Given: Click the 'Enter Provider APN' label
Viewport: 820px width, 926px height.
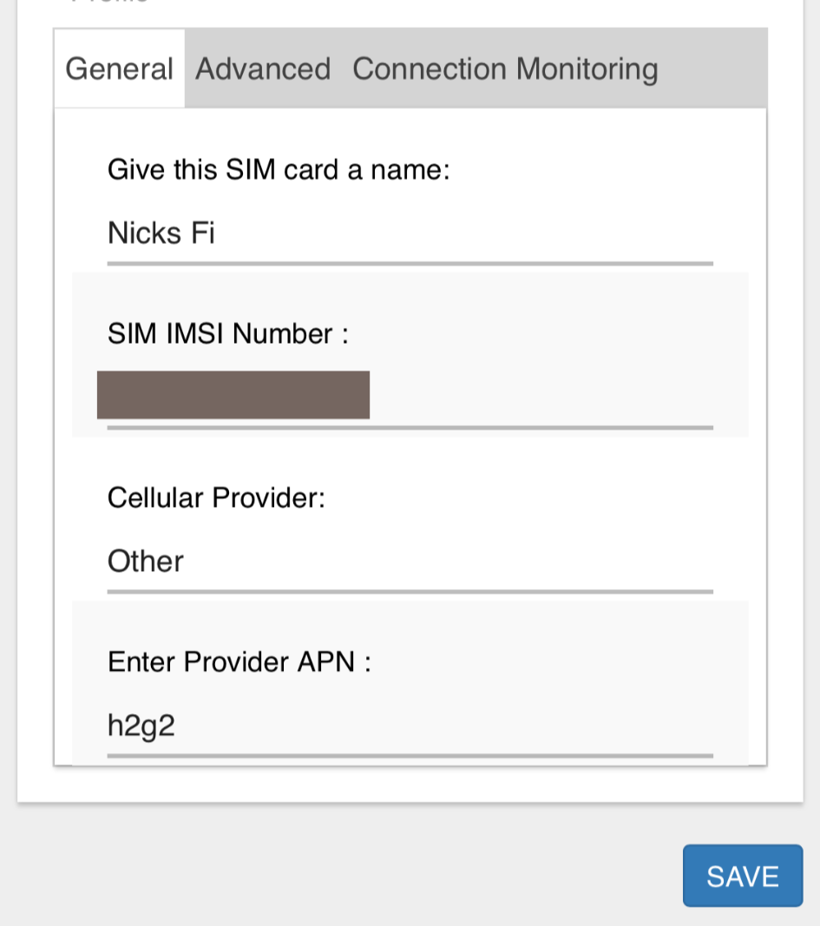Looking at the screenshot, I should 239,662.
